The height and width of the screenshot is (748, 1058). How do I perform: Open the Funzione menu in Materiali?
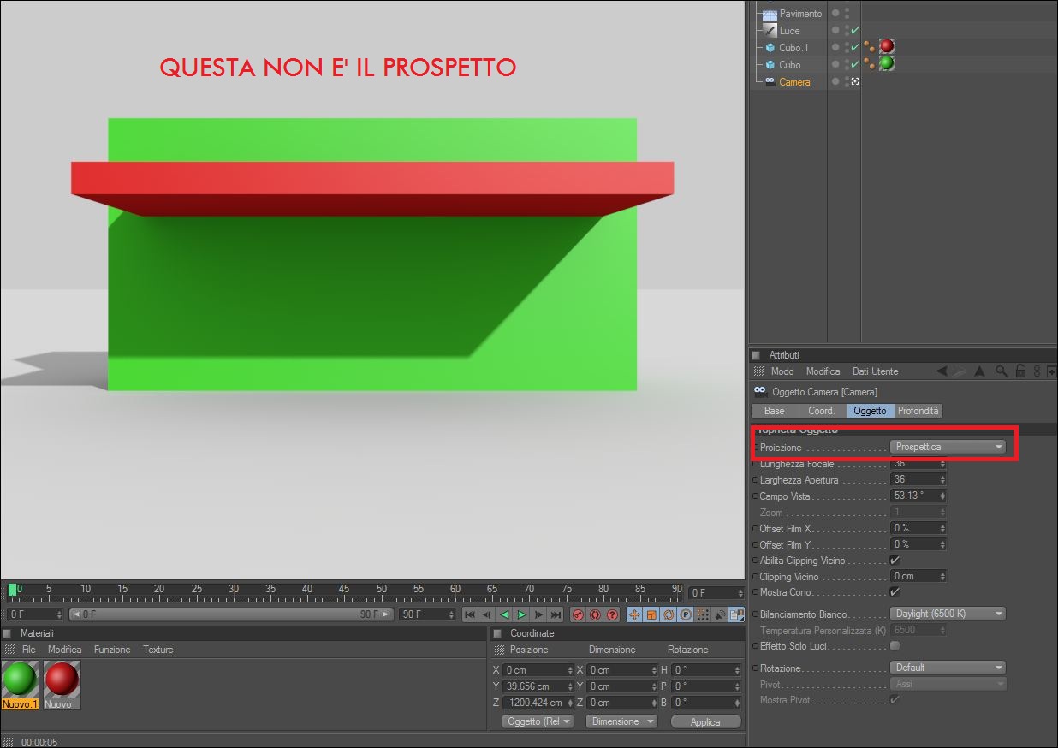pyautogui.click(x=112, y=650)
